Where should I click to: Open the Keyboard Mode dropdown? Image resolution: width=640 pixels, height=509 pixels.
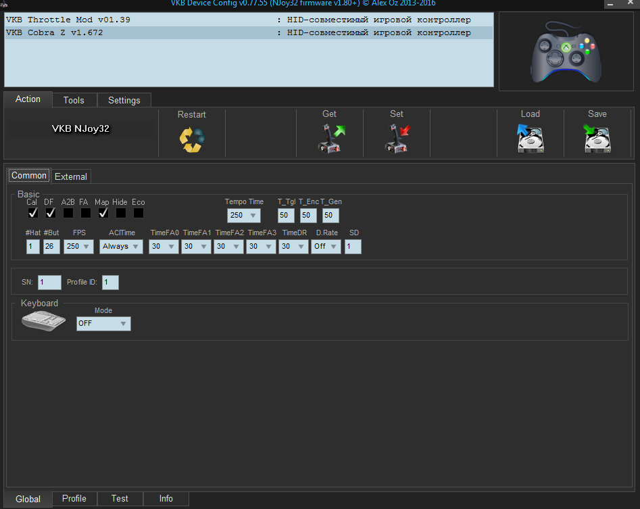pyautogui.click(x=103, y=324)
